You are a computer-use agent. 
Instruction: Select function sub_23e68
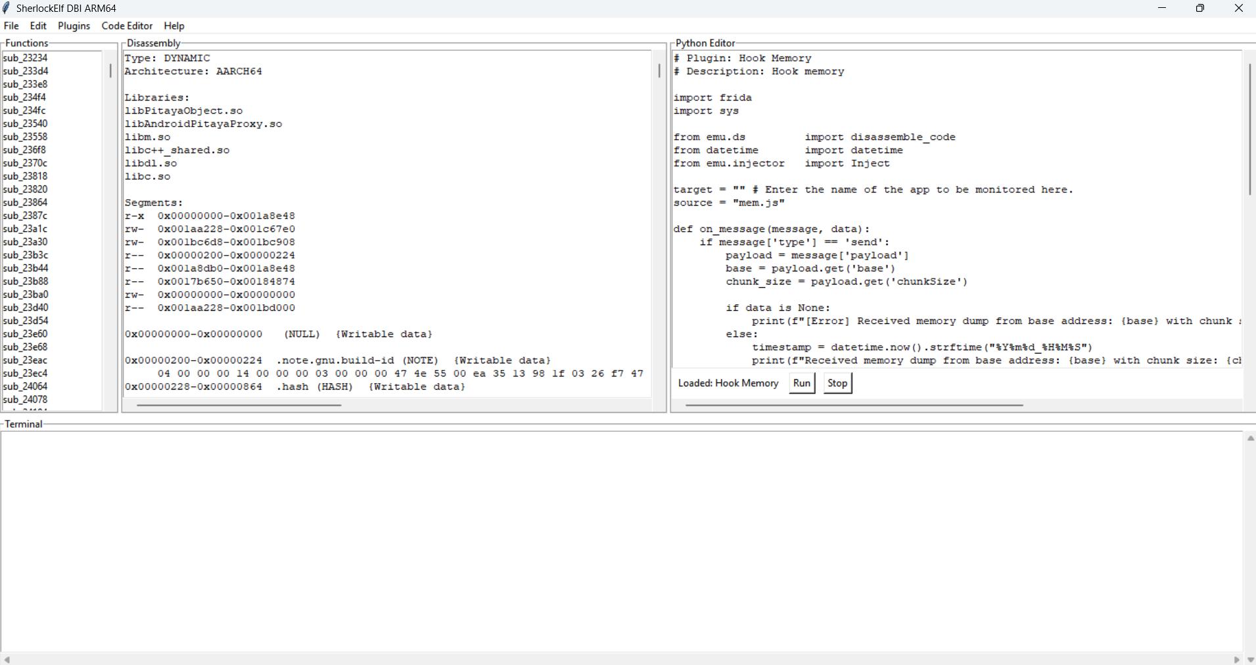[25, 347]
